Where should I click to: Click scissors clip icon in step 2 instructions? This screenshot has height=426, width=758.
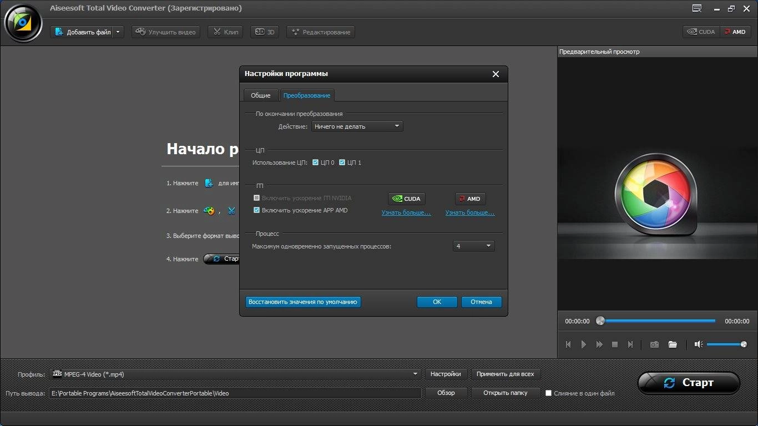(231, 211)
